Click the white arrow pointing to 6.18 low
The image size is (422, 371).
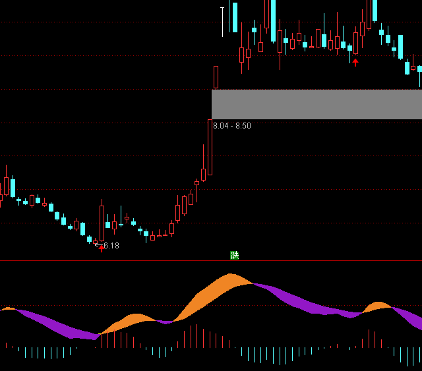[x=98, y=245]
